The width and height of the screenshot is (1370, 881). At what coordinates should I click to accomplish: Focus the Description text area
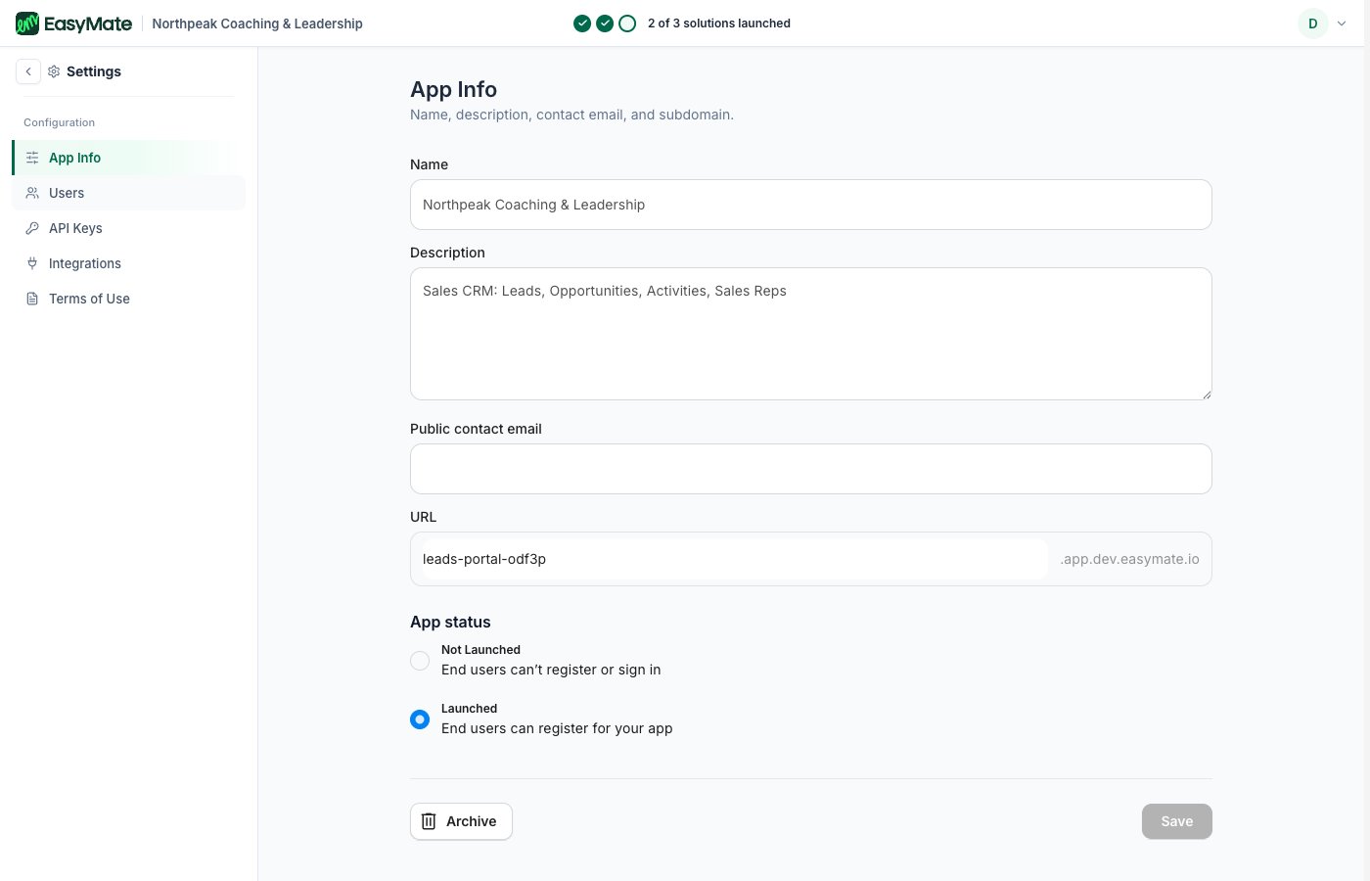click(x=810, y=334)
